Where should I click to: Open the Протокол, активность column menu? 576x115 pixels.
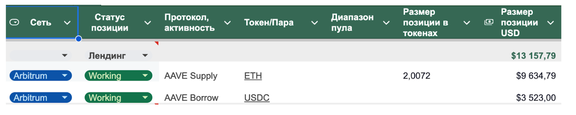coord(227,23)
